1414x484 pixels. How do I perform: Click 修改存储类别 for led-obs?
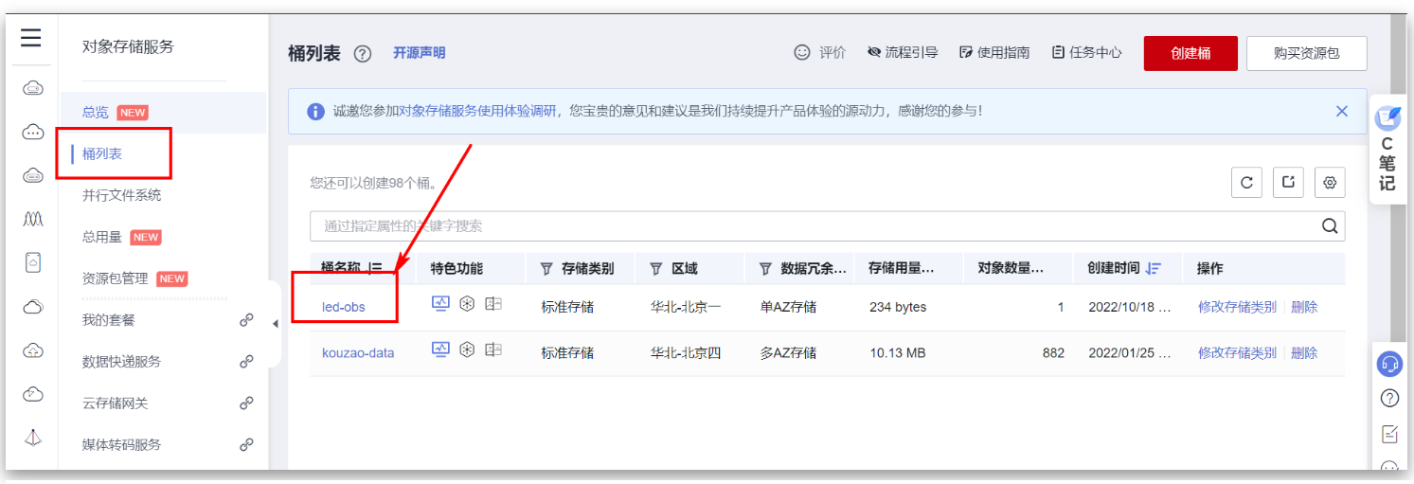coord(1237,307)
